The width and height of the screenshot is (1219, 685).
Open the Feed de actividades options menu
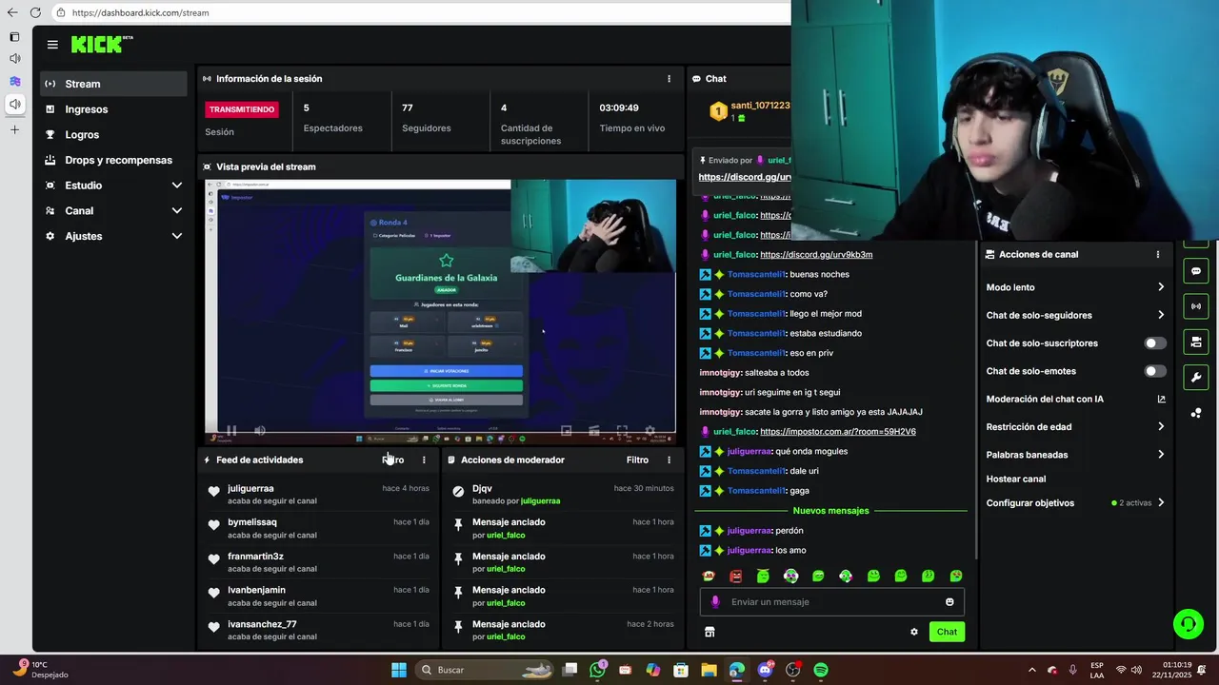point(424,460)
